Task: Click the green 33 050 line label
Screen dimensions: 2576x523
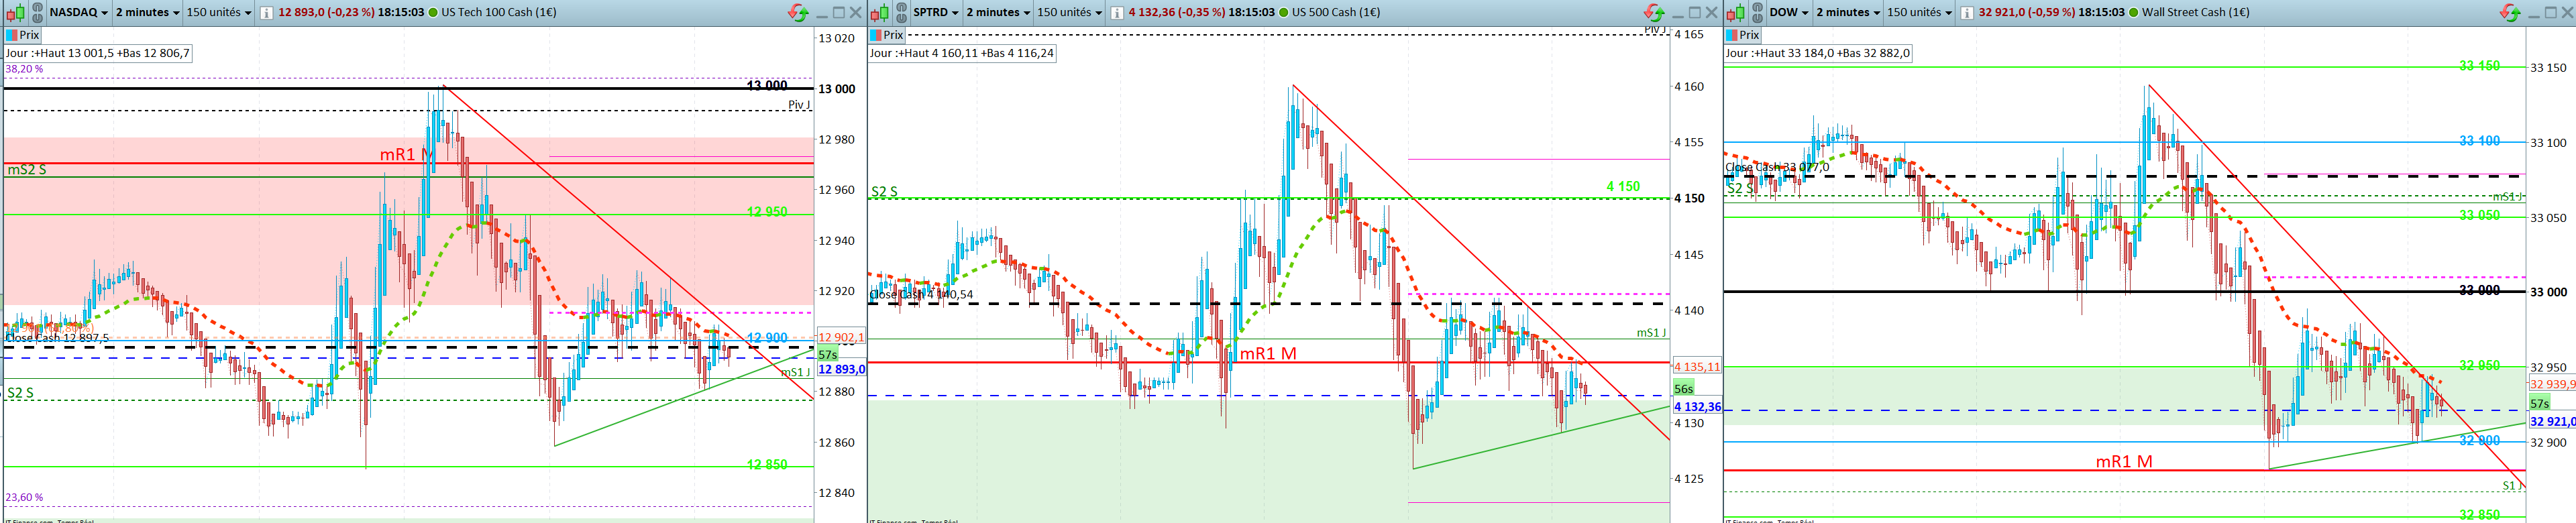Action: [x=2479, y=216]
